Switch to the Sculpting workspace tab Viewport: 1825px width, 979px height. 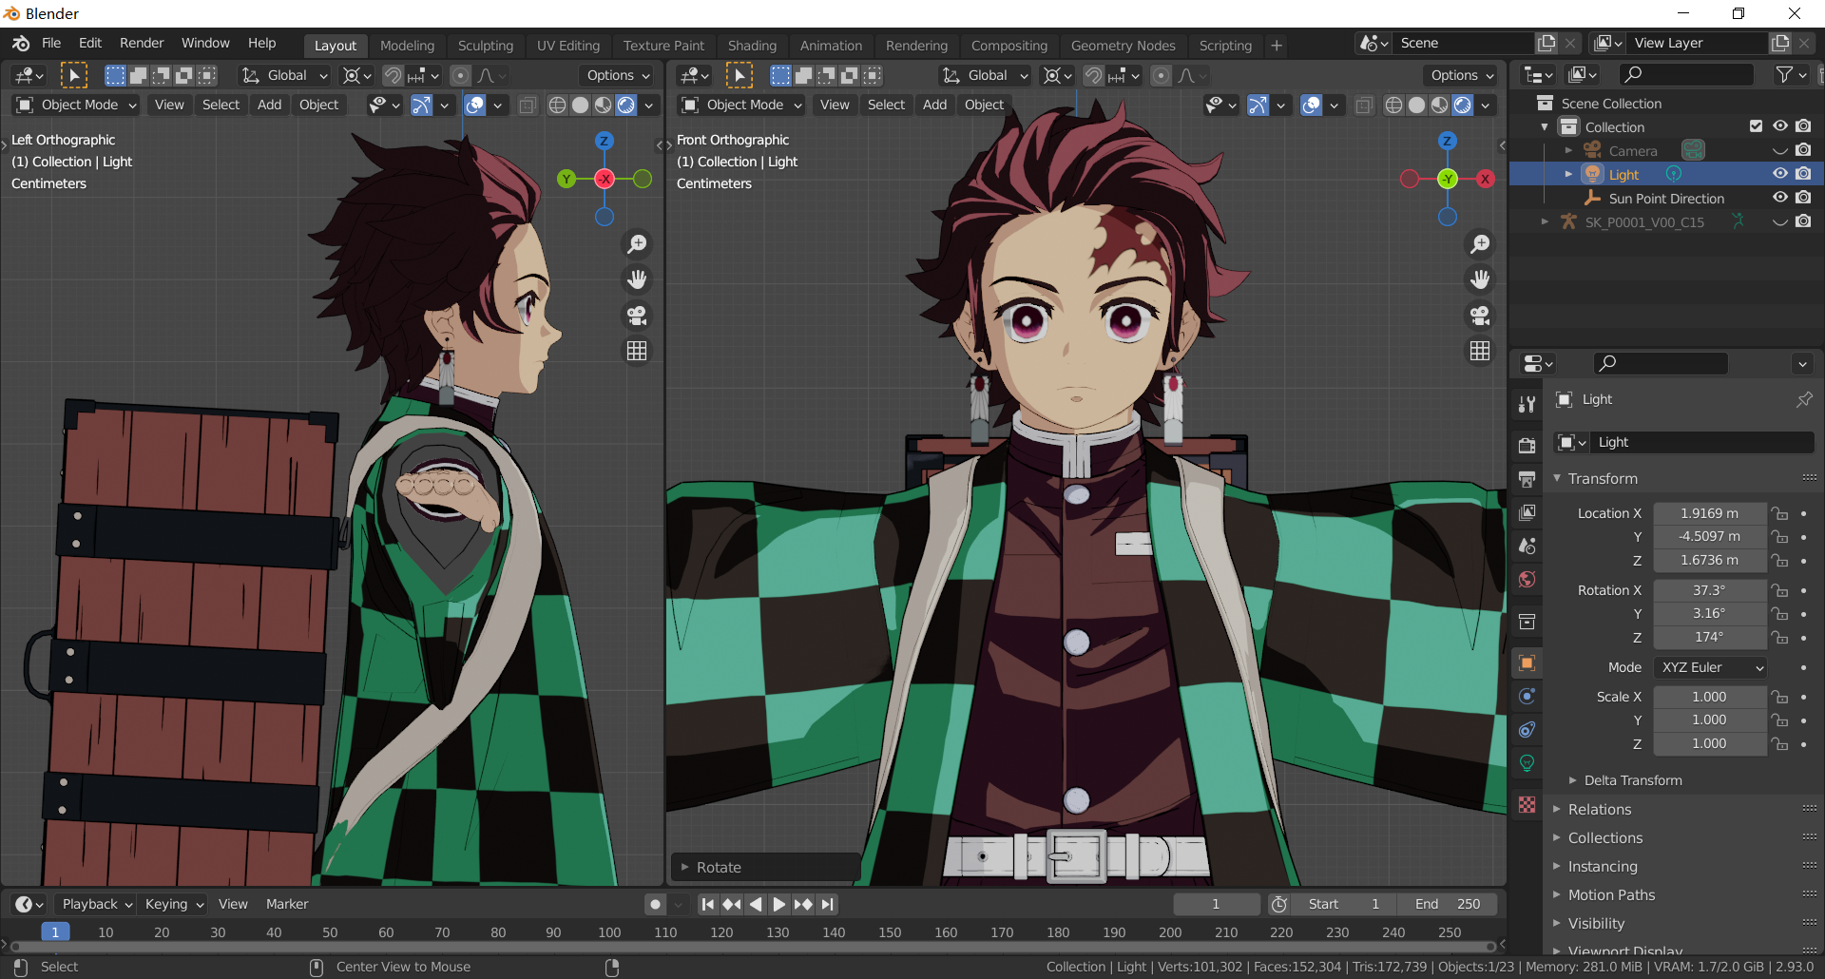[x=485, y=45]
